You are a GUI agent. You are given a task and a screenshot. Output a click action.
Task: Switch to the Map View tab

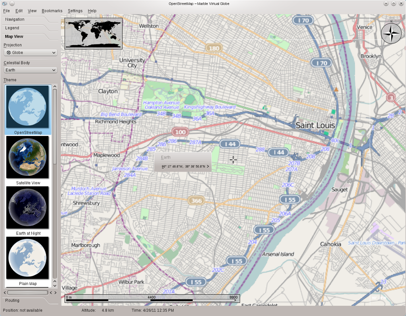14,36
